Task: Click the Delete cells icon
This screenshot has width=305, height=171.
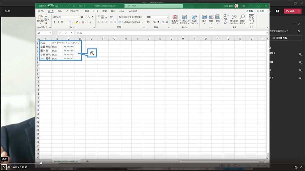Action: point(211,17)
